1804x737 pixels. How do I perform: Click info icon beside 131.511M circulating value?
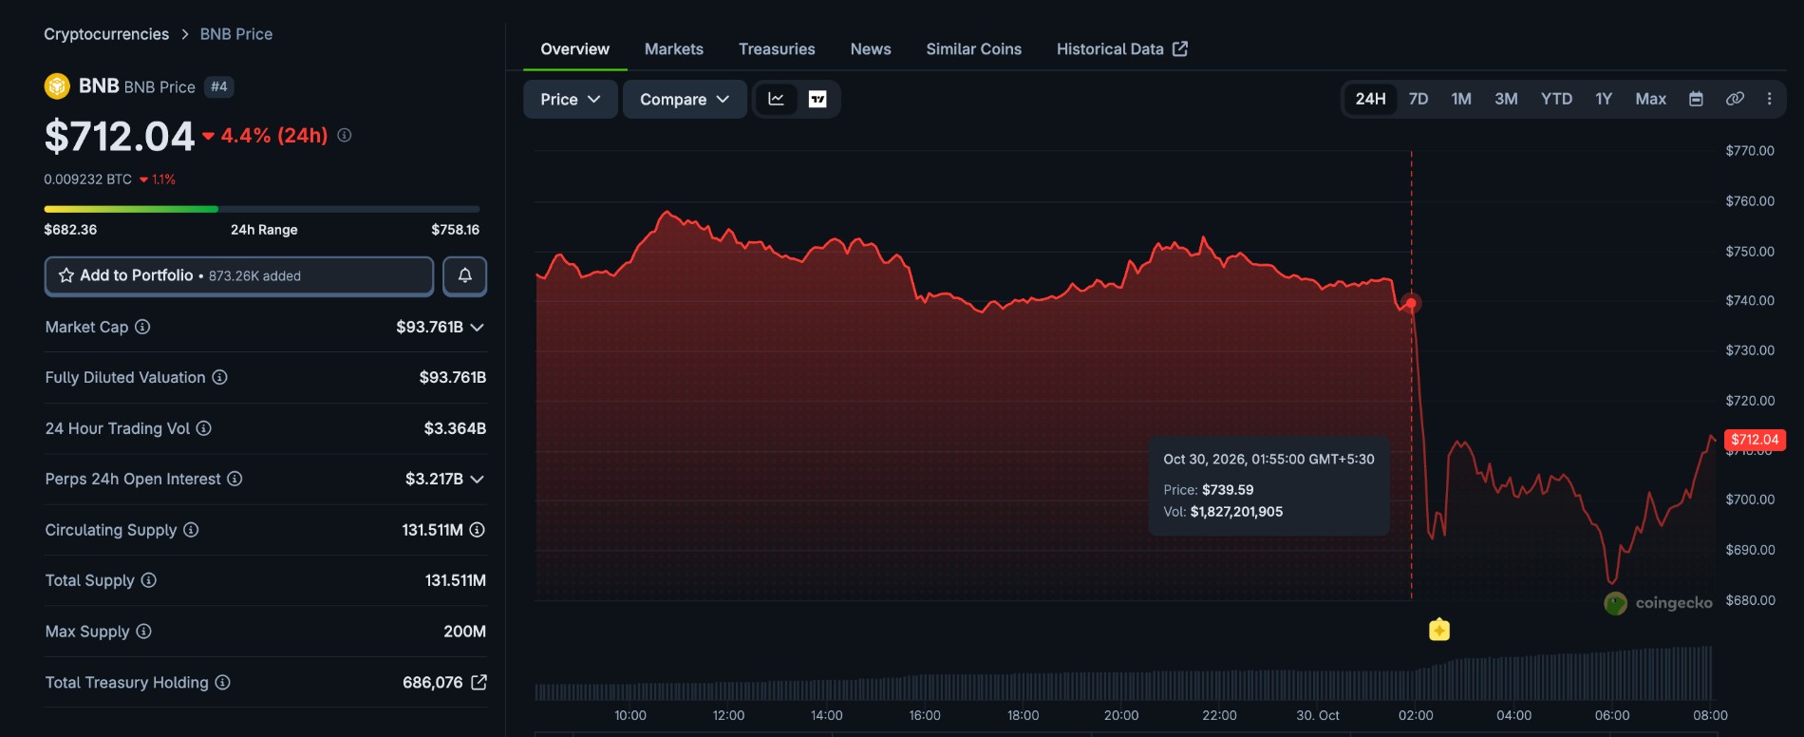478,530
